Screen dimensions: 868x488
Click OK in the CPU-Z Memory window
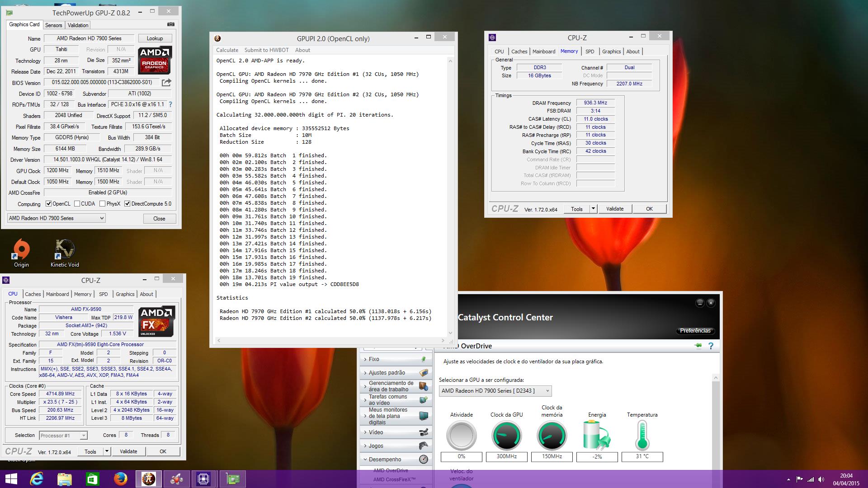[649, 209]
